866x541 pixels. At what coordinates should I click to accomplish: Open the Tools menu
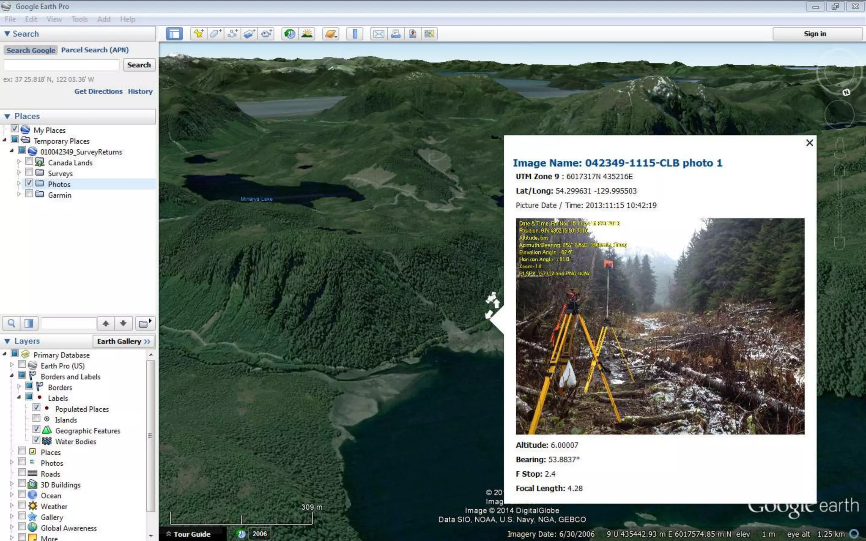(x=79, y=19)
